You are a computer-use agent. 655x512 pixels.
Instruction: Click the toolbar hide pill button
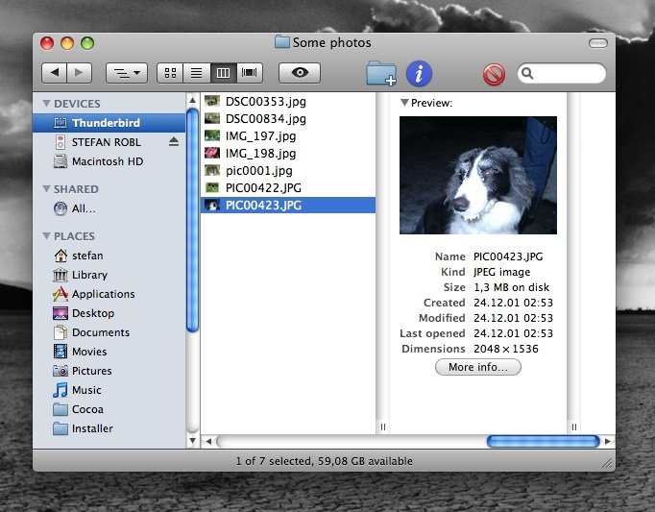[x=597, y=43]
